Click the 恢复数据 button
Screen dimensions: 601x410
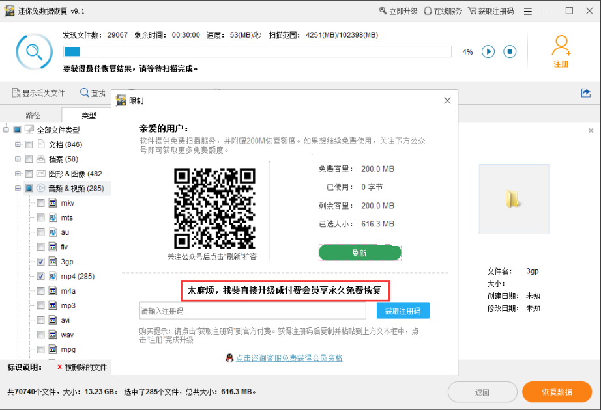coord(557,392)
